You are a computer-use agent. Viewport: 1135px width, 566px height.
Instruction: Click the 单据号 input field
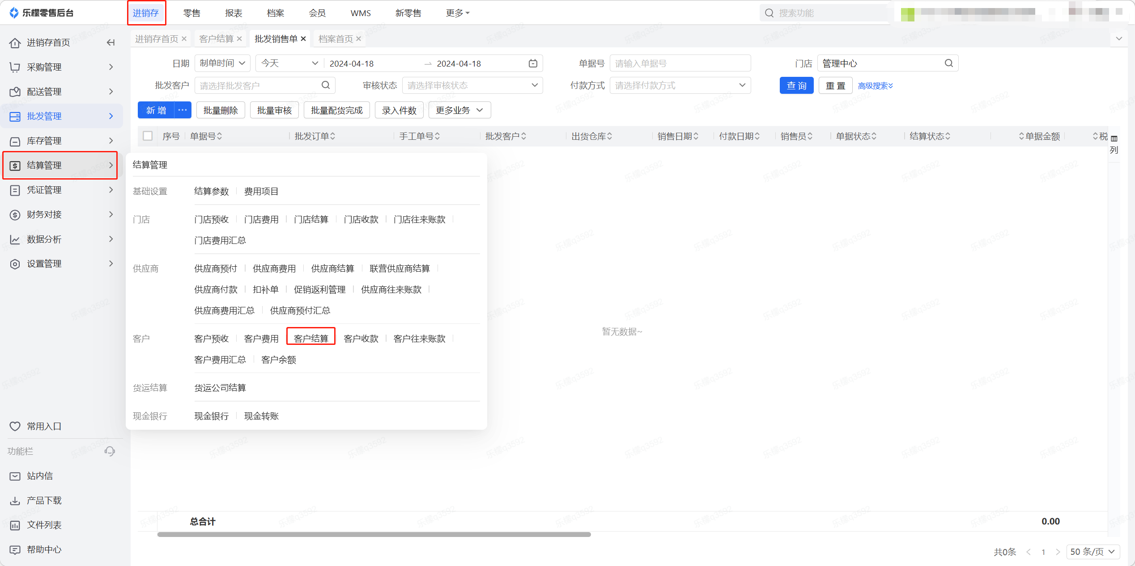(x=680, y=63)
